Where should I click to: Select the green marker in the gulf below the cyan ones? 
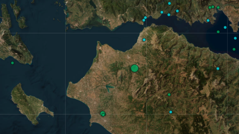pyautogui.click(x=218, y=32)
